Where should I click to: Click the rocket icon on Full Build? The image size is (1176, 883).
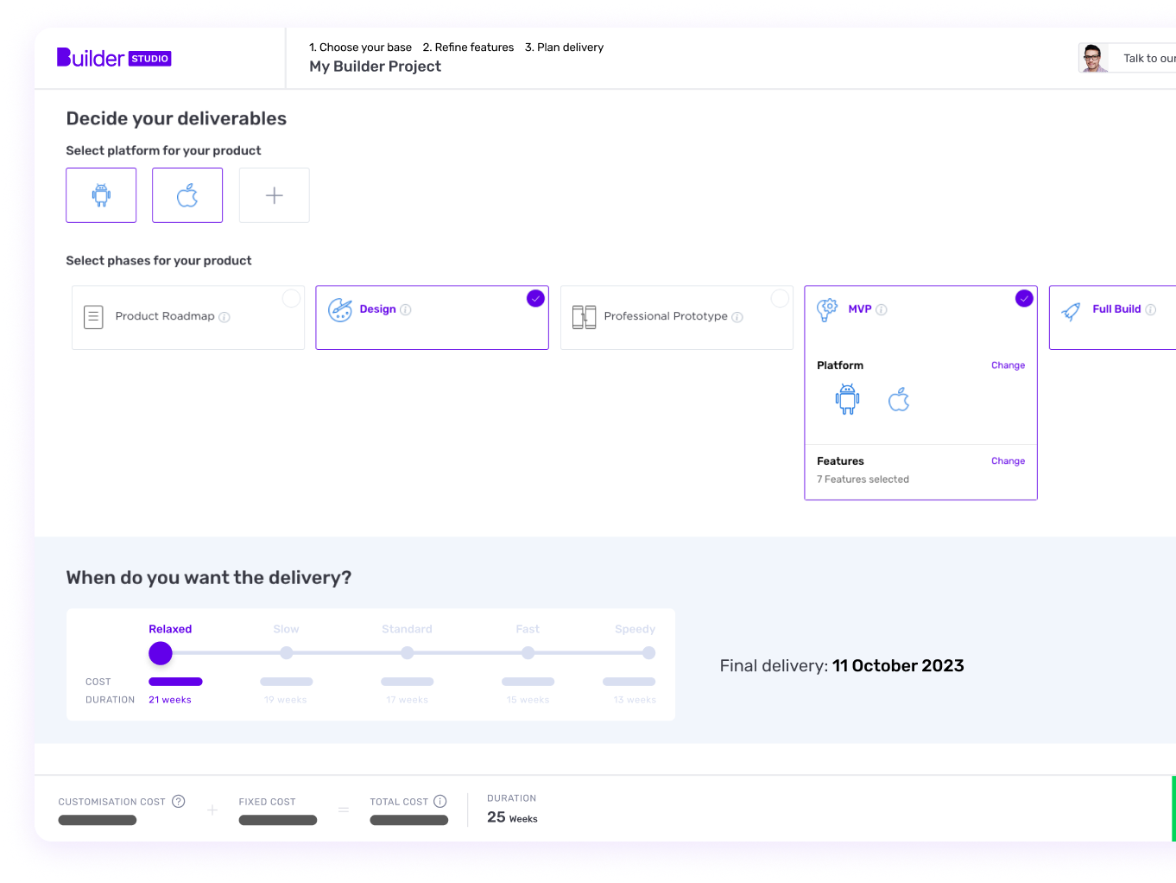1071,312
